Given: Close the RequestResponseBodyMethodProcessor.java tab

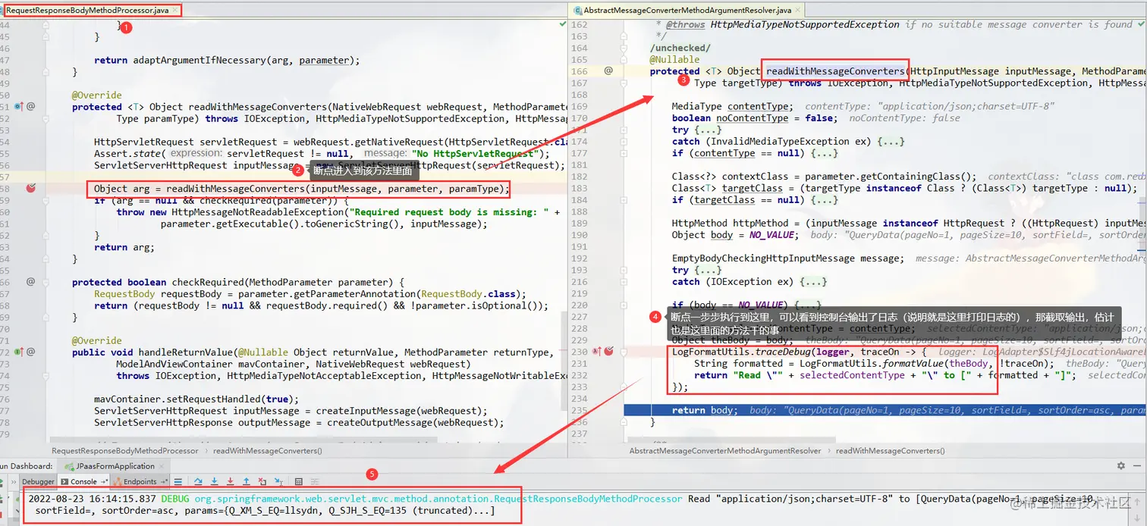Looking at the screenshot, I should [x=175, y=10].
